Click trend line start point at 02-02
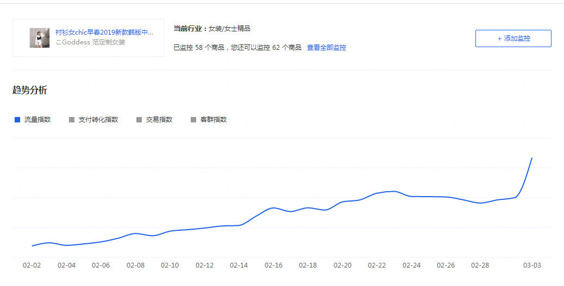This screenshot has width=564, height=286. 33,246
